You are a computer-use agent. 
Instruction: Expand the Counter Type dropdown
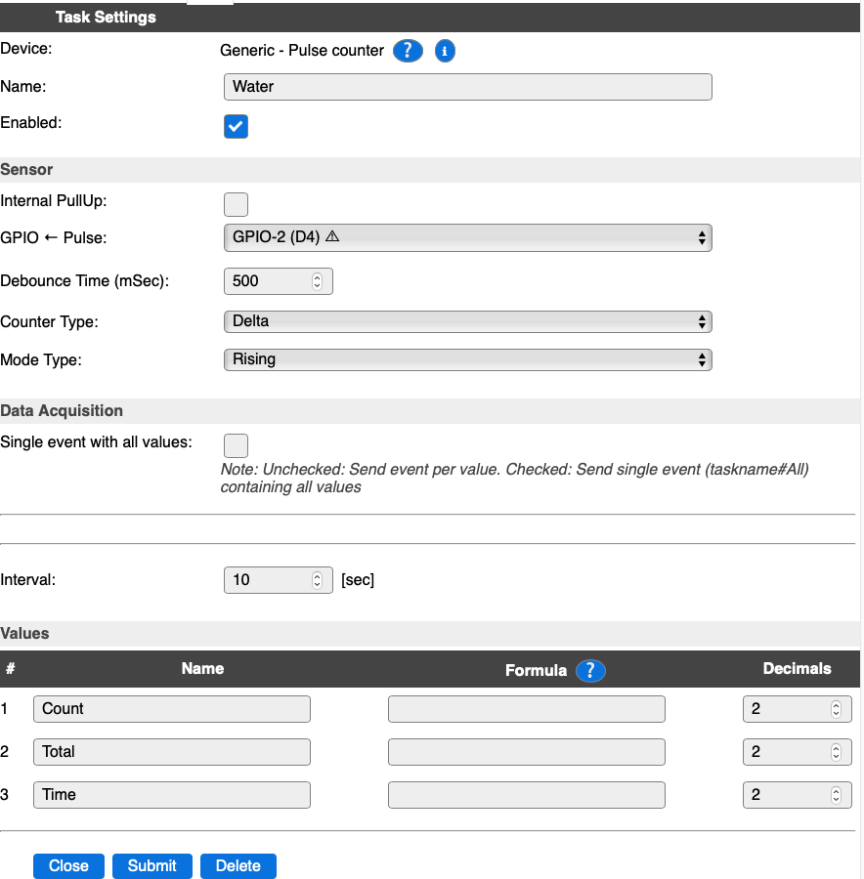(468, 321)
